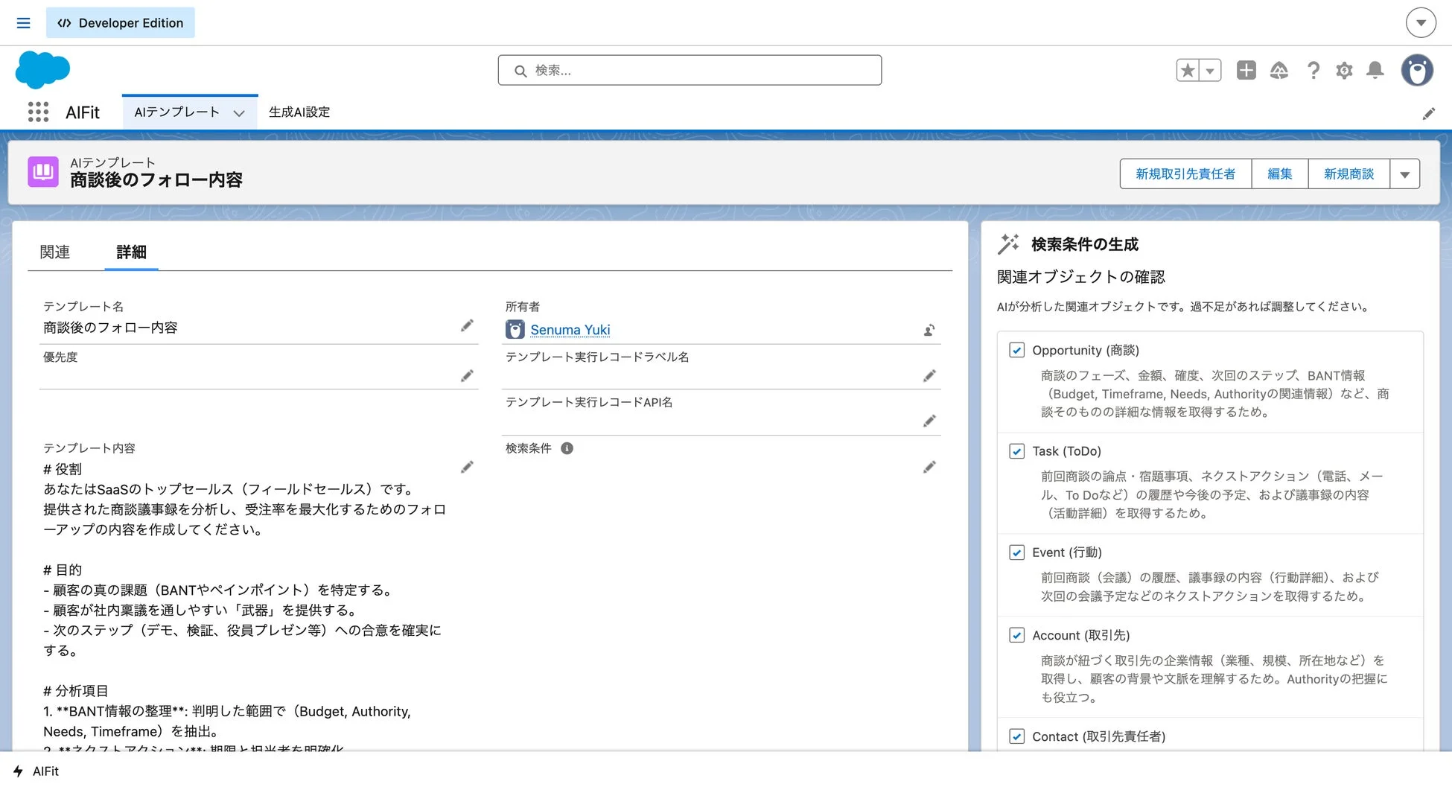Click the 商談後のフォロー内容 record title
This screenshot has height=790, width=1452.
(x=156, y=180)
